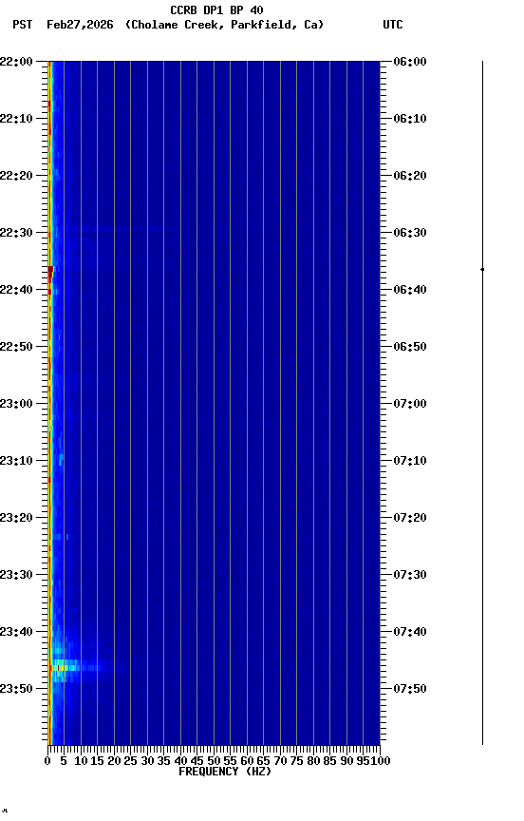Screen dimensions: 524x821
Task: Click the 85 Hz frequency tick label
Action: (x=330, y=761)
